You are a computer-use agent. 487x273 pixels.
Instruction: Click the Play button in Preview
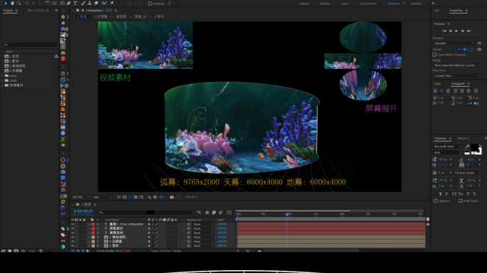tap(456, 31)
